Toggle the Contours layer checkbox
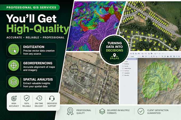 pyautogui.click(x=123, y=71)
